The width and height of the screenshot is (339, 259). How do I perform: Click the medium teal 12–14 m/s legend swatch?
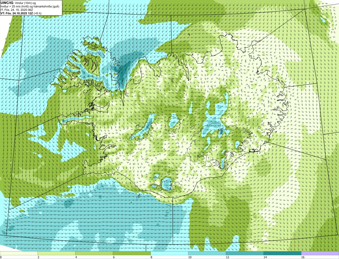(245, 253)
